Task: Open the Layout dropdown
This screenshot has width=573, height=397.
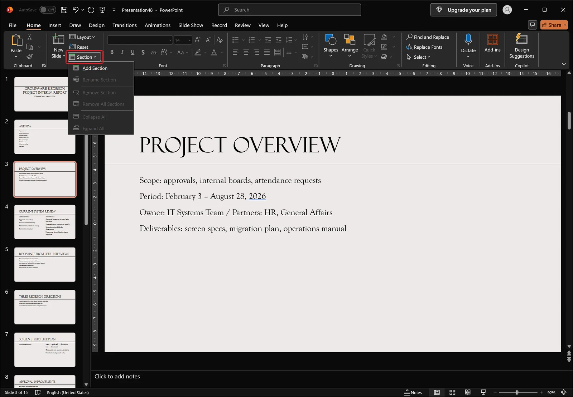Action: click(x=82, y=37)
